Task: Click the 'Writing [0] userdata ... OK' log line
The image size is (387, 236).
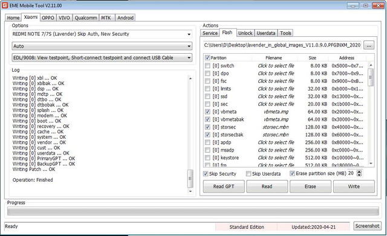Action: 41,153
